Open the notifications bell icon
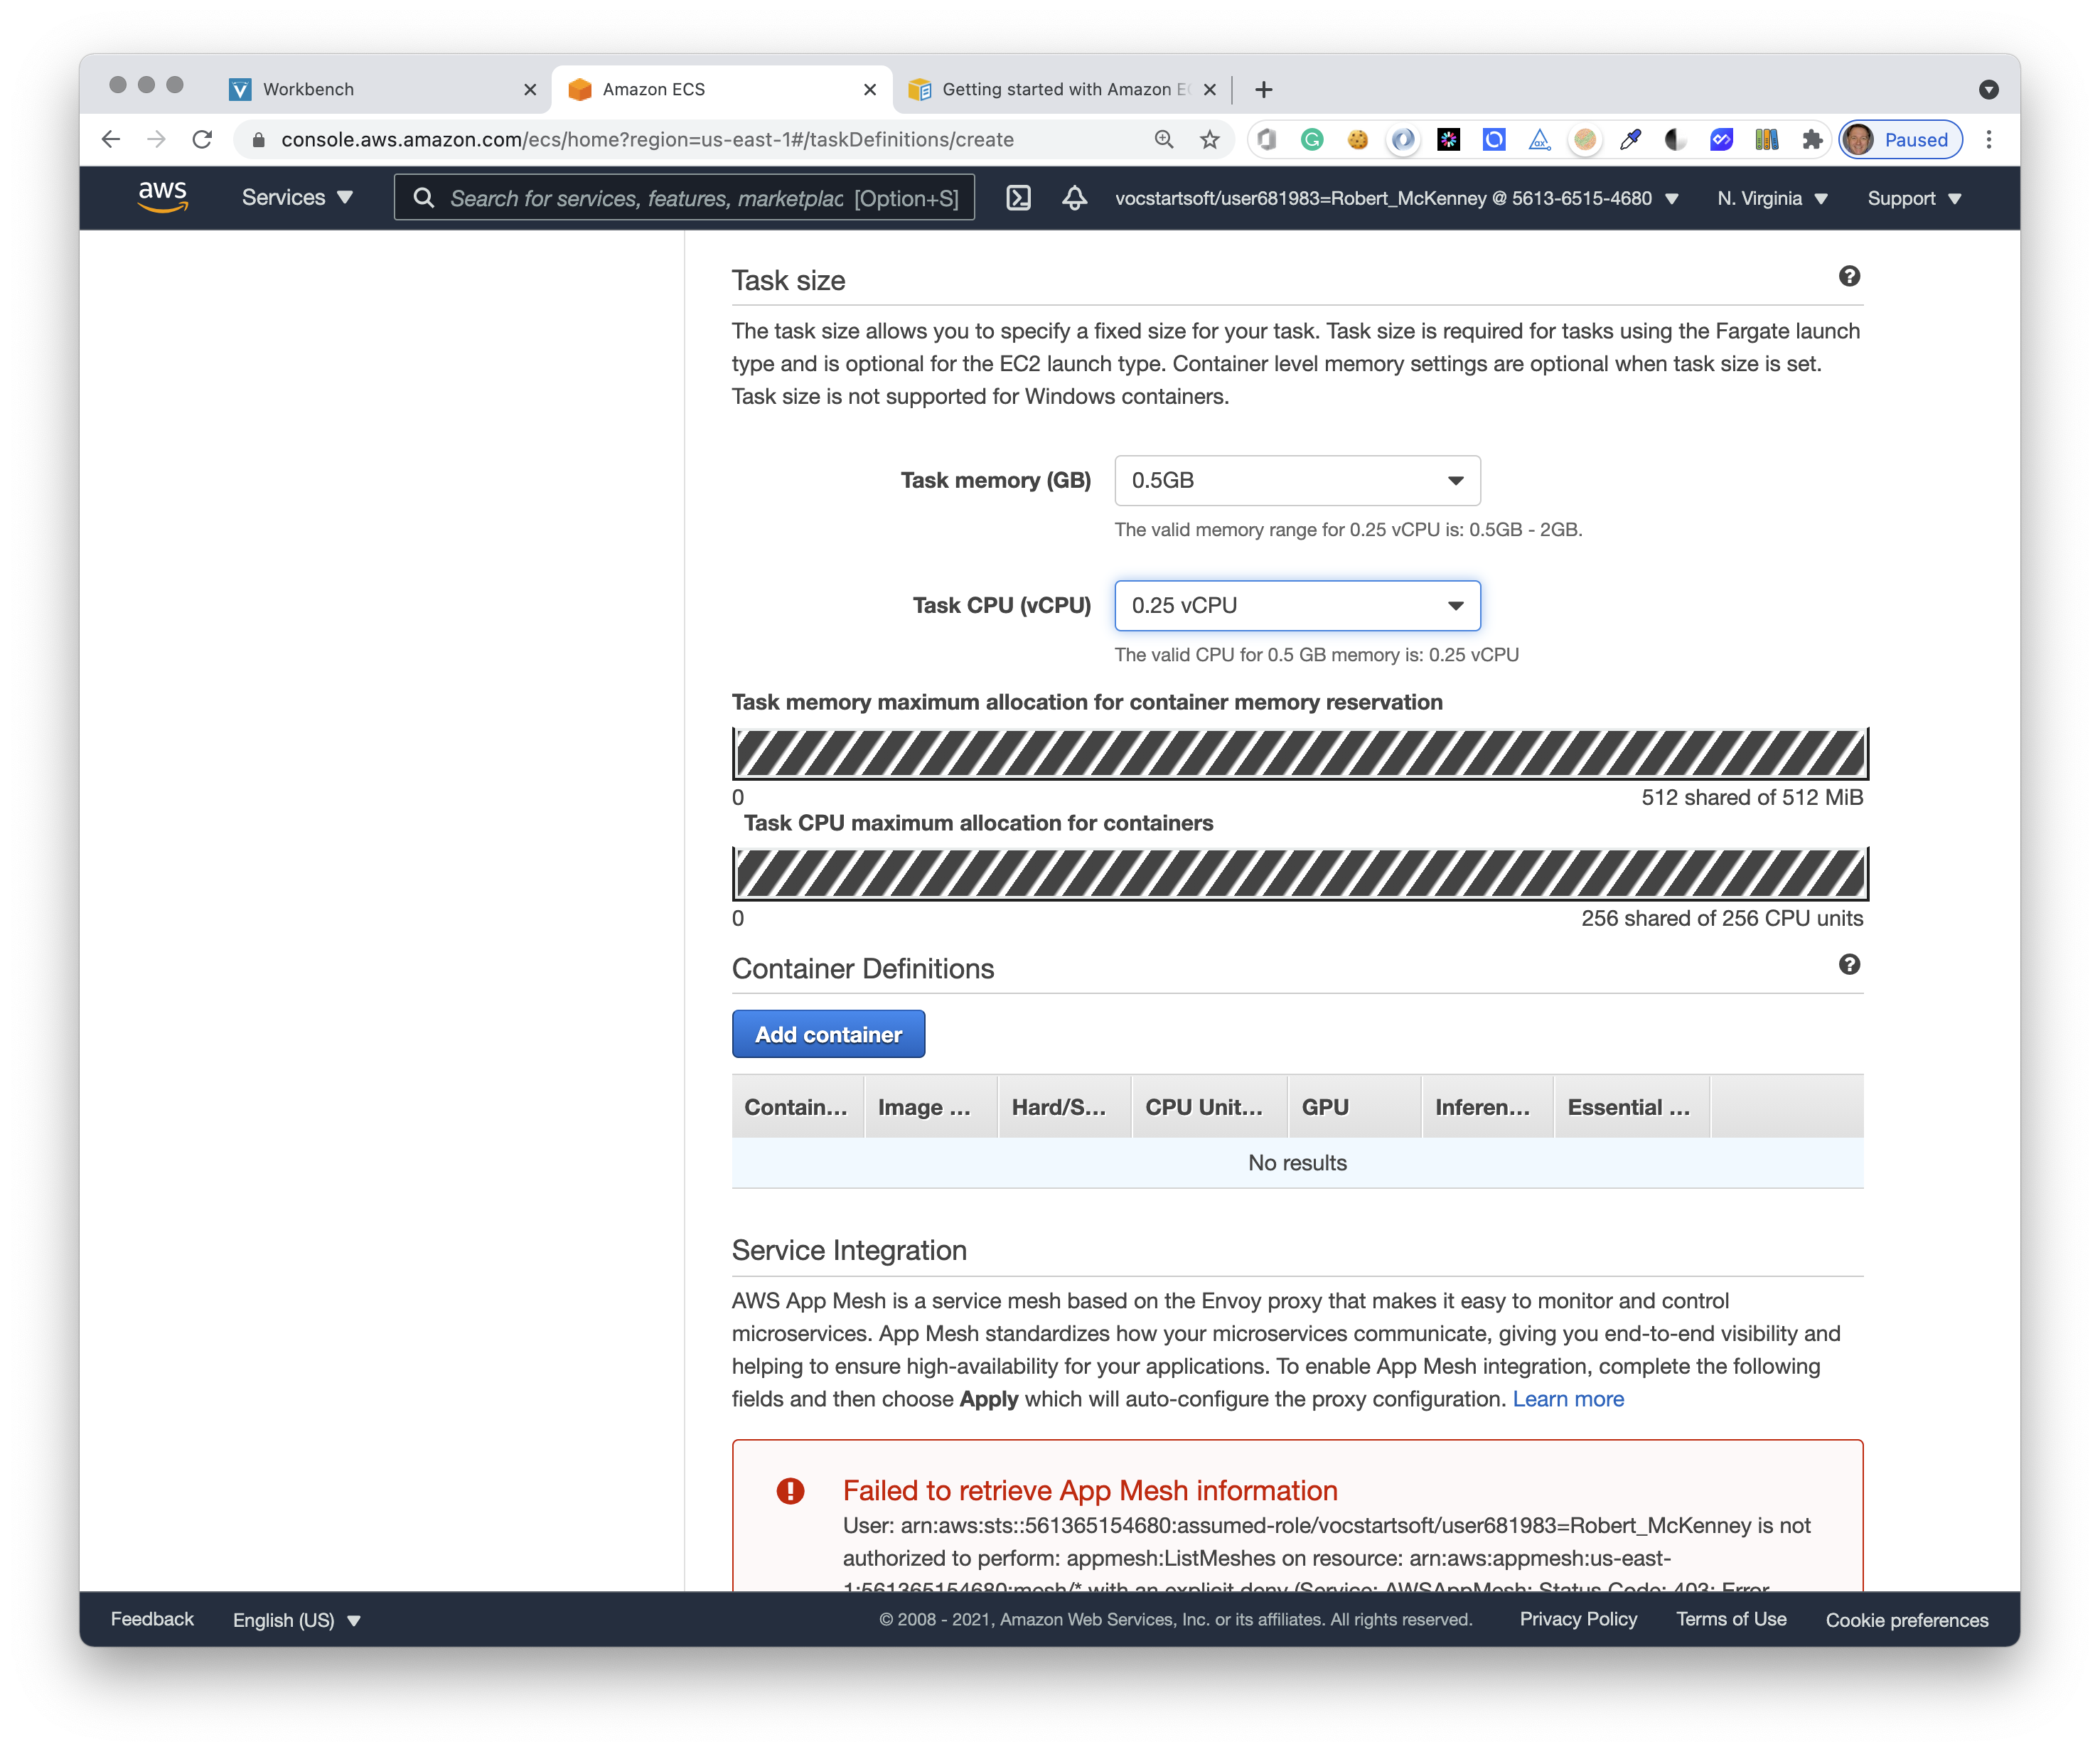2100x1752 pixels. coord(1074,198)
